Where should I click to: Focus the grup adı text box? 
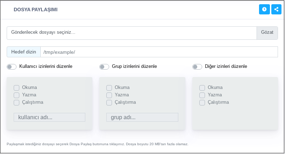(x=142, y=117)
